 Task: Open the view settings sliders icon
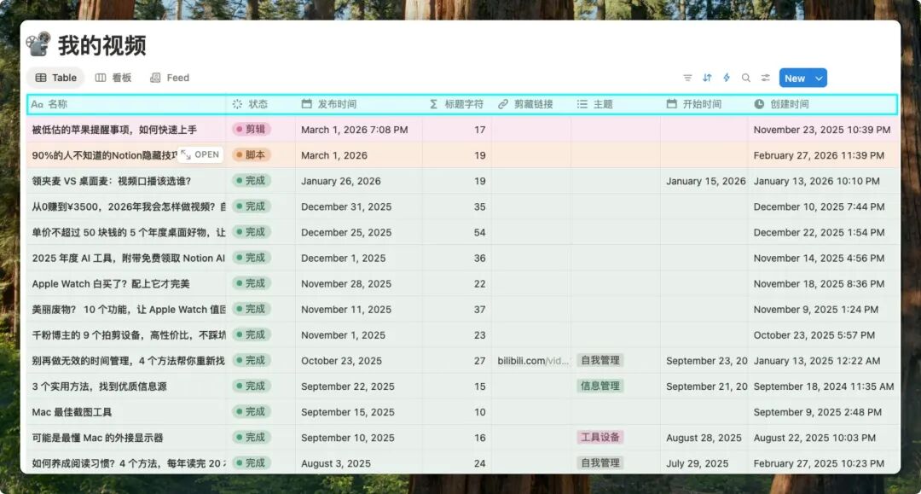[765, 78]
